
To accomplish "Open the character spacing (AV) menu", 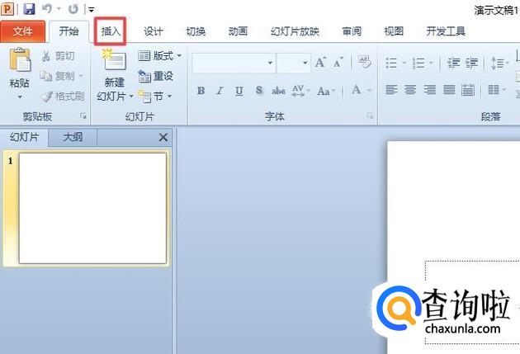I will coord(300,90).
